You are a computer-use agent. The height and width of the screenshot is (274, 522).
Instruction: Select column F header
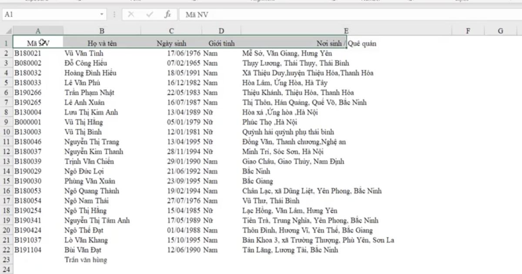(x=468, y=31)
